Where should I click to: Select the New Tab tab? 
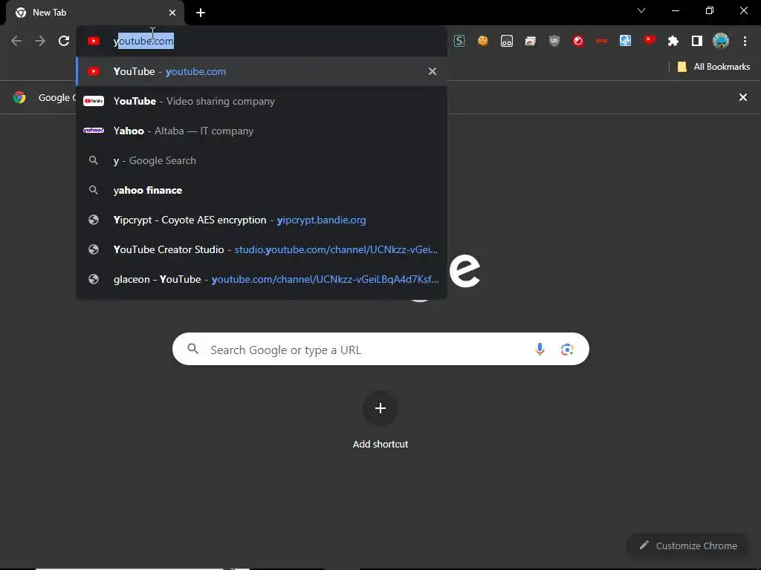[x=94, y=13]
